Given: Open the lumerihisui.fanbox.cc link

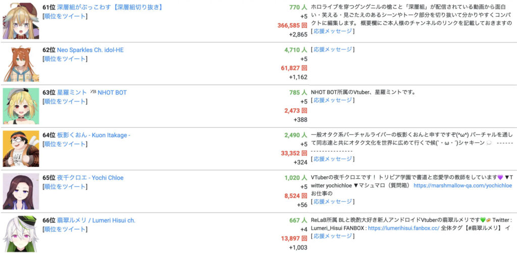Looking at the screenshot, I should (x=403, y=228).
